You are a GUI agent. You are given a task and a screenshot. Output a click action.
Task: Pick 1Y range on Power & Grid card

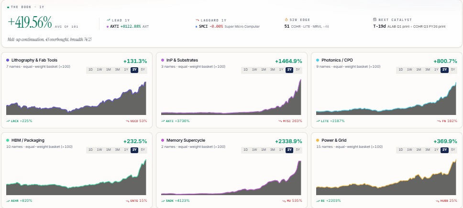coord(436,150)
